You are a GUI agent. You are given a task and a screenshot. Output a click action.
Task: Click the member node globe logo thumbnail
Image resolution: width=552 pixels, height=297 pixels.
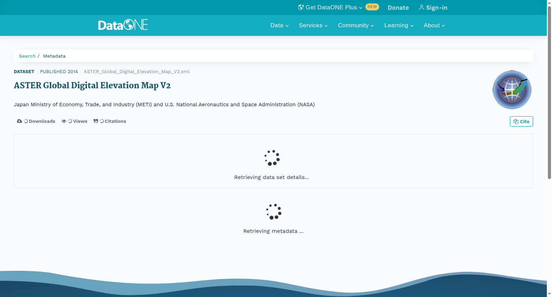tap(512, 90)
